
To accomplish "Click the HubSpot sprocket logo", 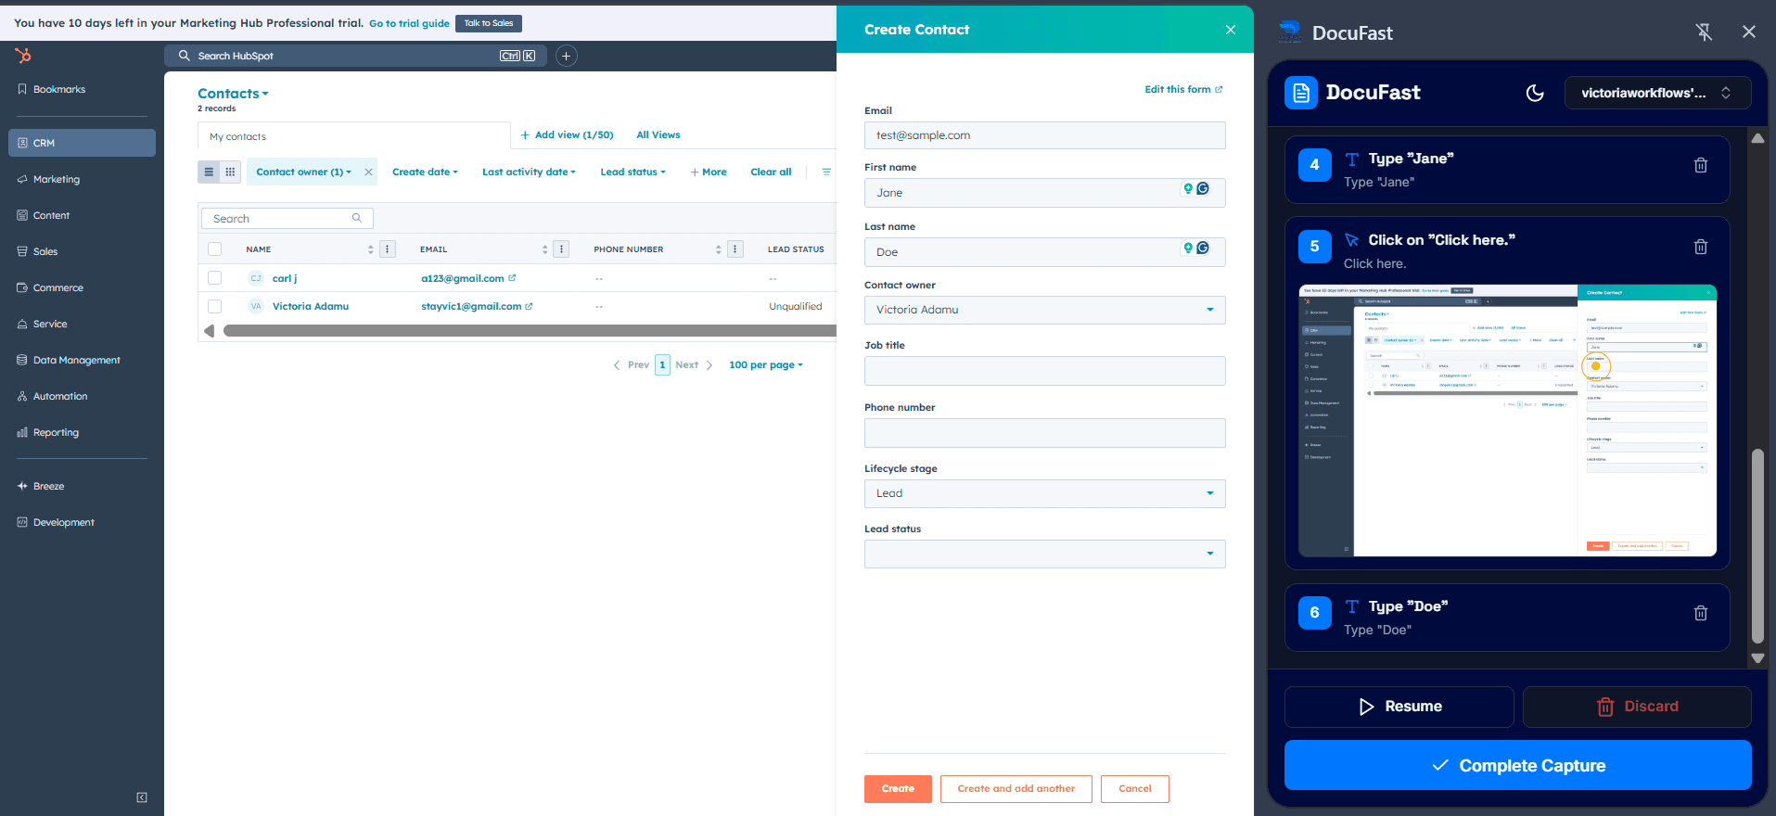I will tap(23, 56).
